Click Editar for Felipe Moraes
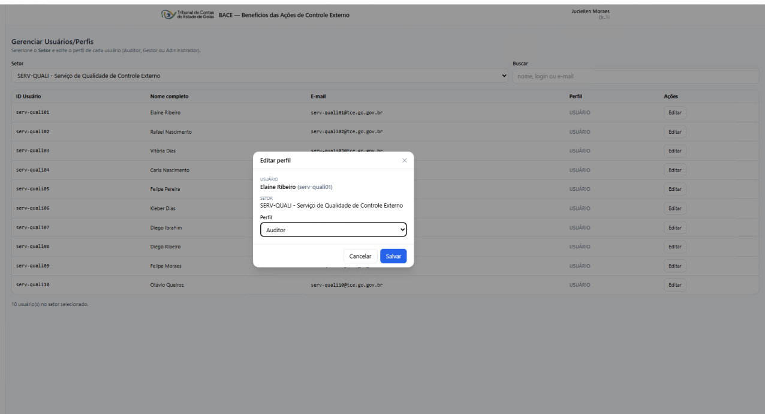 (674, 266)
